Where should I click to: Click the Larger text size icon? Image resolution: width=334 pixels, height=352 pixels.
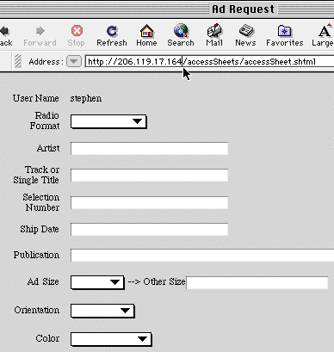tap(325, 31)
